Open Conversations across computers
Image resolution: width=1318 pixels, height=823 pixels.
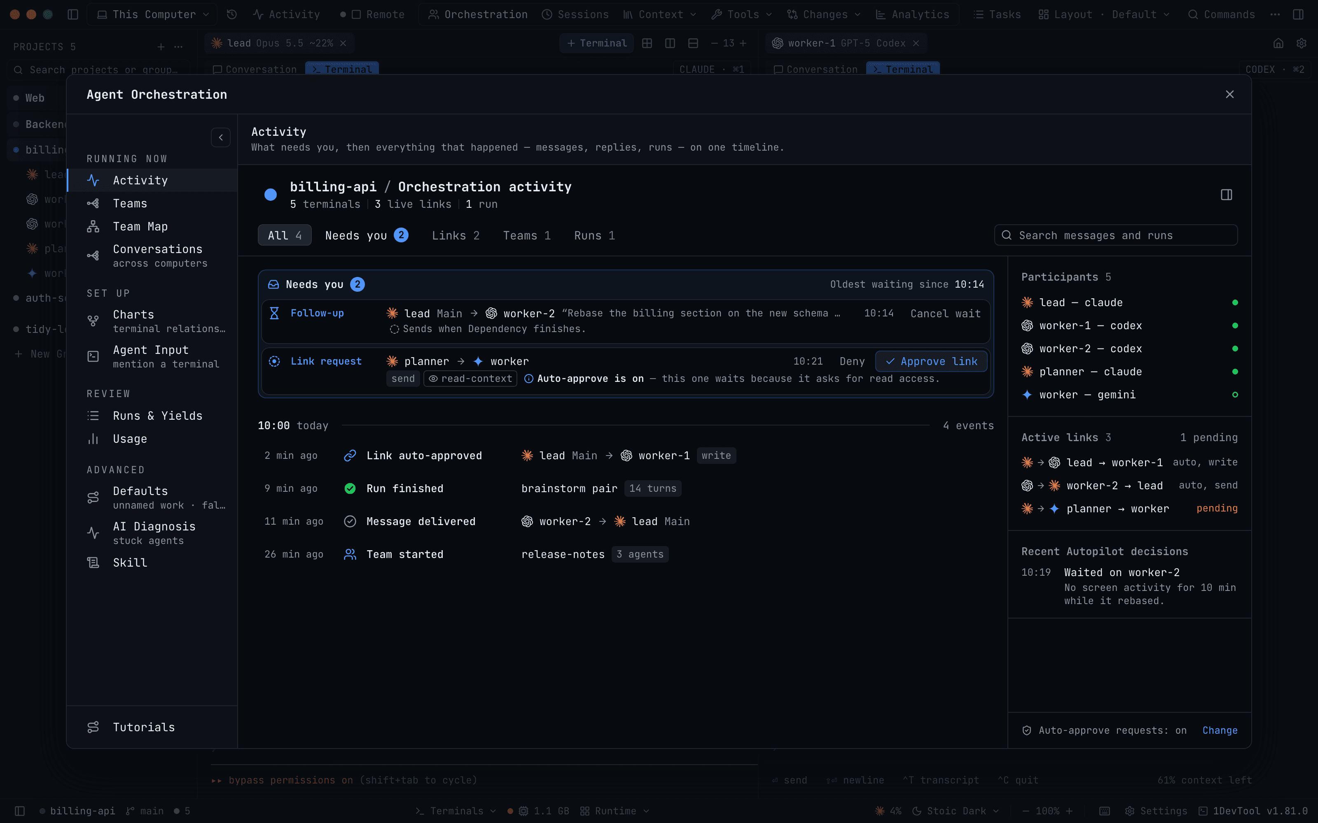(152, 256)
